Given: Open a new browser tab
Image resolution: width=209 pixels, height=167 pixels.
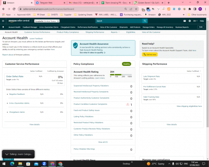Looking at the screenshot, I should 168,3.
